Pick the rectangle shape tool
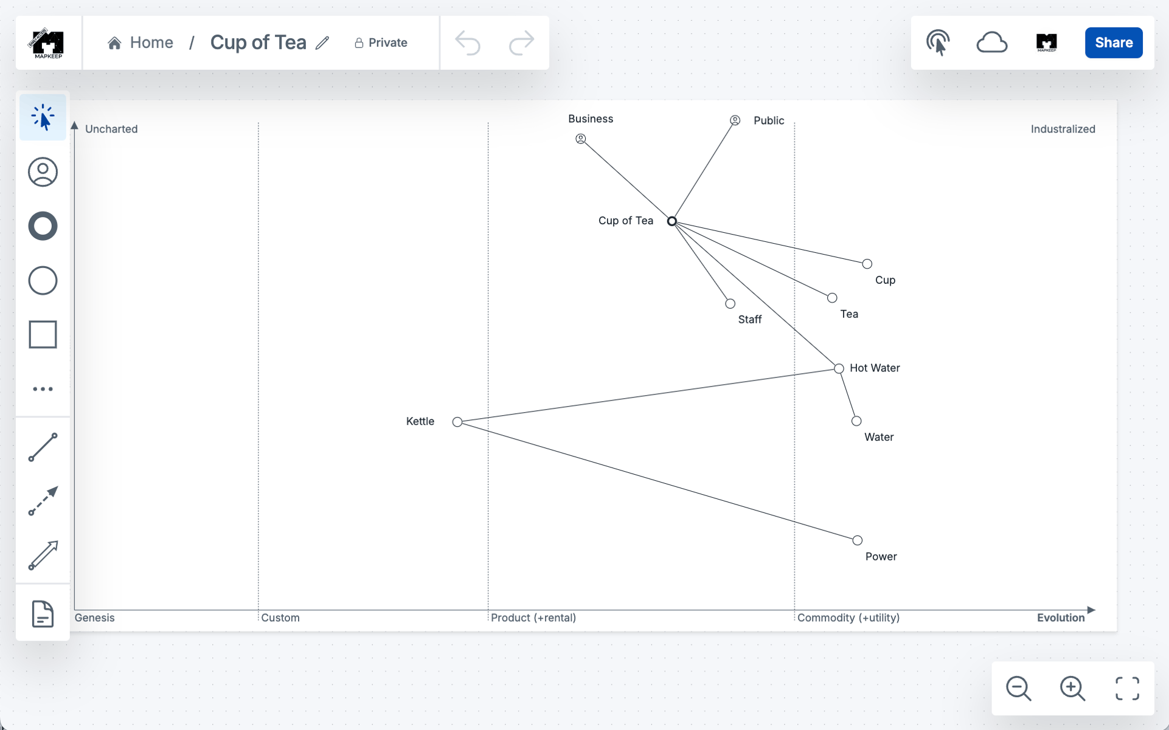This screenshot has height=730, width=1169. pos(43,334)
